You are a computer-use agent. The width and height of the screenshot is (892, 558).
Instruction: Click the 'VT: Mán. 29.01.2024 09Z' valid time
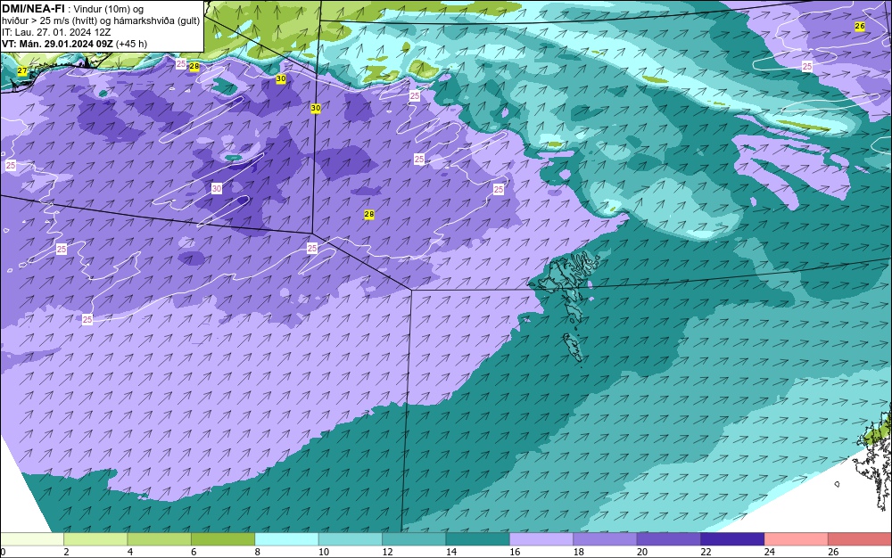pos(57,44)
